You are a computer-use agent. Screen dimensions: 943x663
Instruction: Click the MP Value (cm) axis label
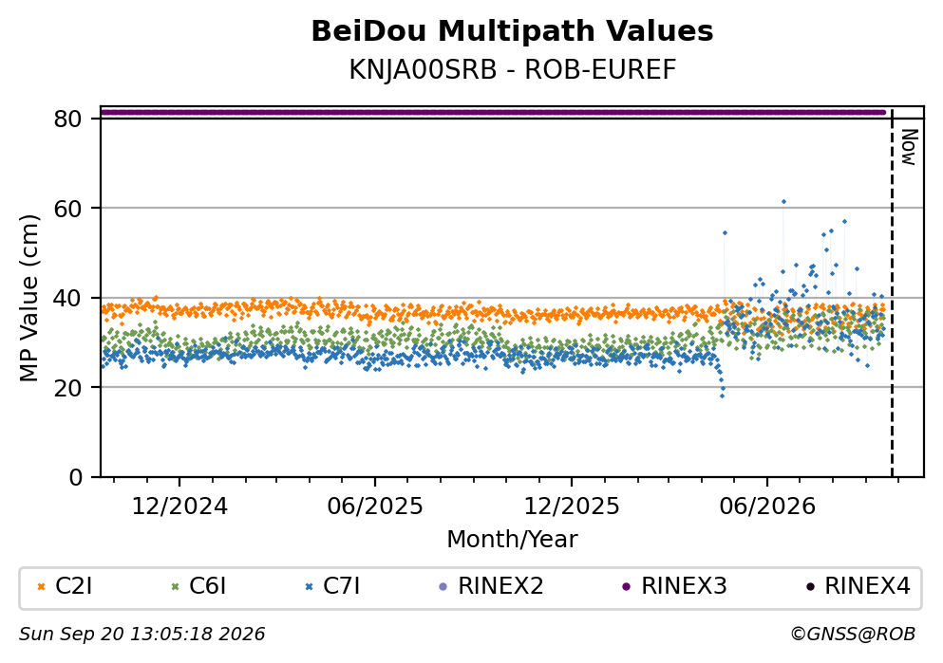28,298
